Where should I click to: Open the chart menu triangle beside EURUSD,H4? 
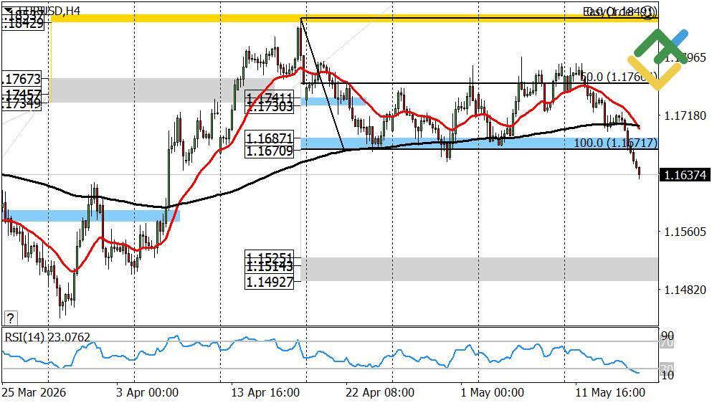7,11
